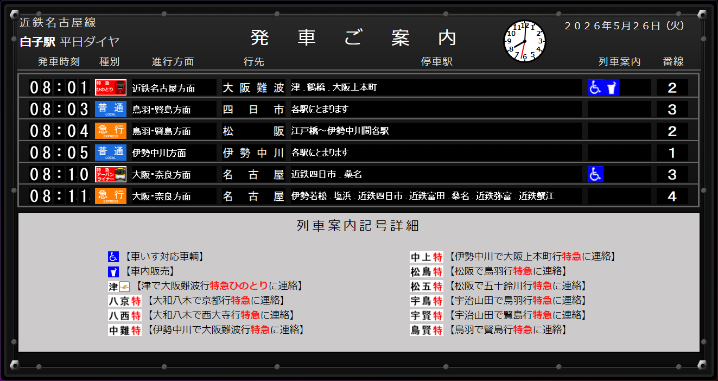718x381 pixels.
Task: Click the 鳥賢特 legend symbol
Action: (427, 330)
